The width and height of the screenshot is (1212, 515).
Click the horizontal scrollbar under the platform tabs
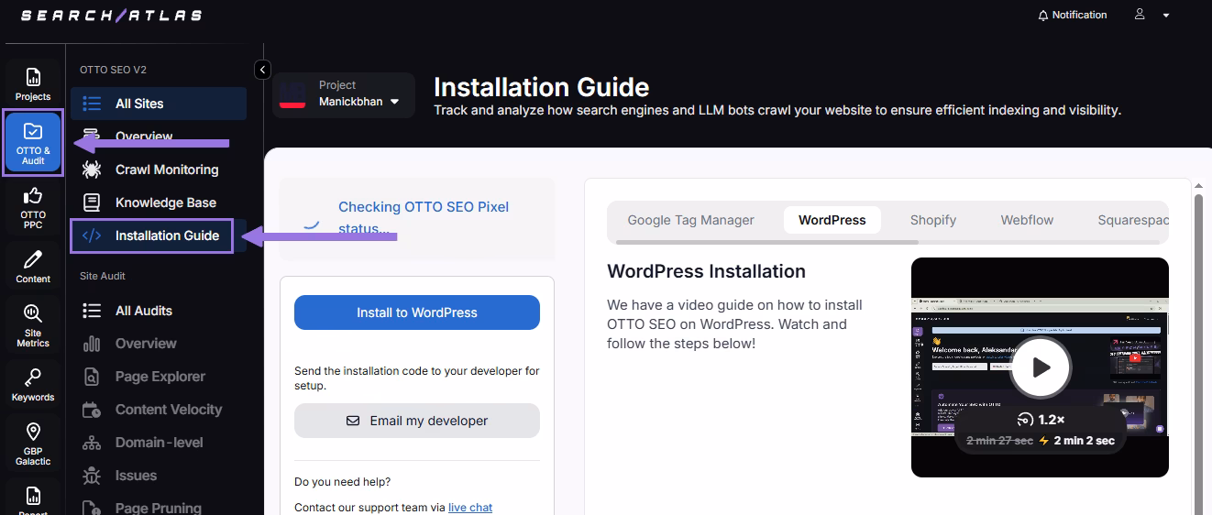coord(766,242)
